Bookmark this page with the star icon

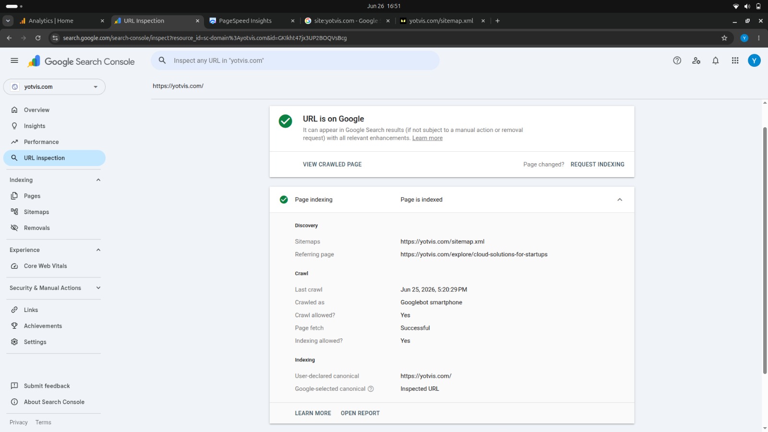click(724, 38)
